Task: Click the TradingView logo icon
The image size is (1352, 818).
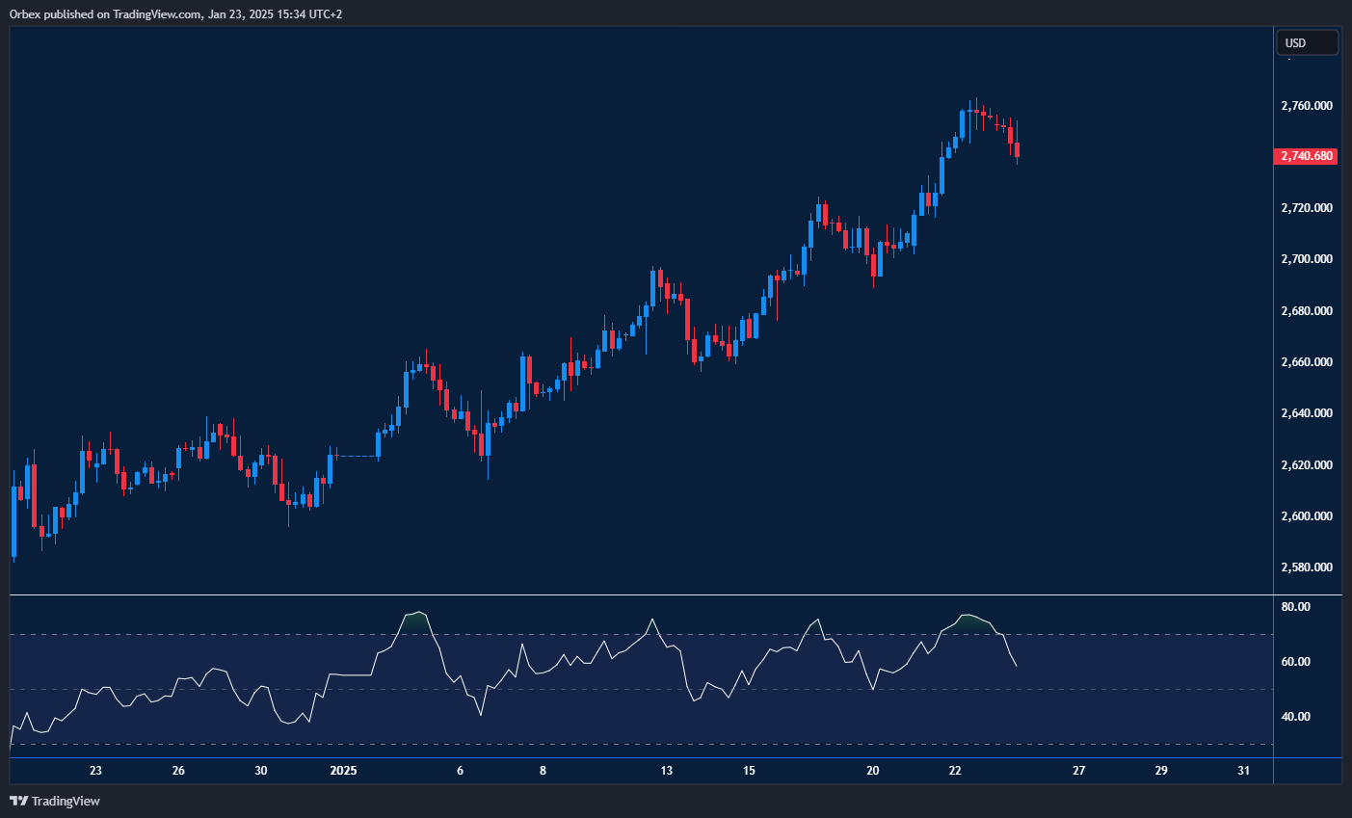Action: [19, 801]
